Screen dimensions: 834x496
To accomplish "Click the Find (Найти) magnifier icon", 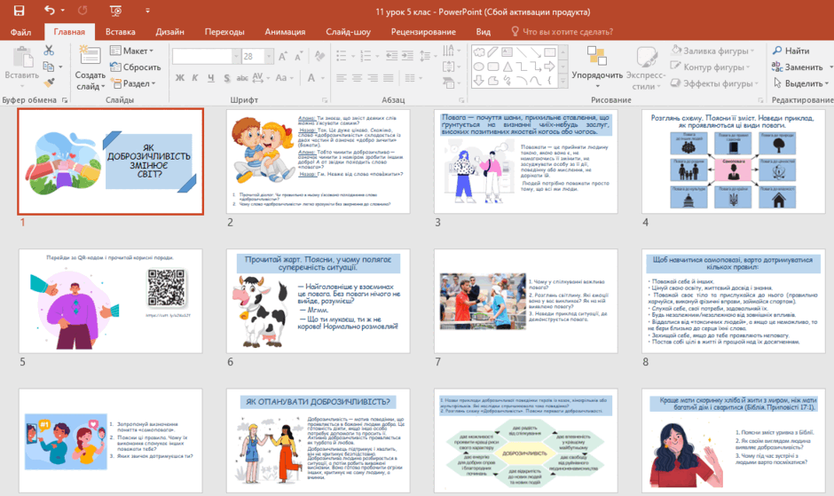I will pos(777,51).
